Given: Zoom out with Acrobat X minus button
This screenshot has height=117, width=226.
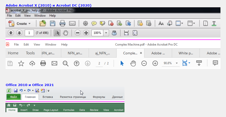Looking at the screenshot, I should (78, 33).
